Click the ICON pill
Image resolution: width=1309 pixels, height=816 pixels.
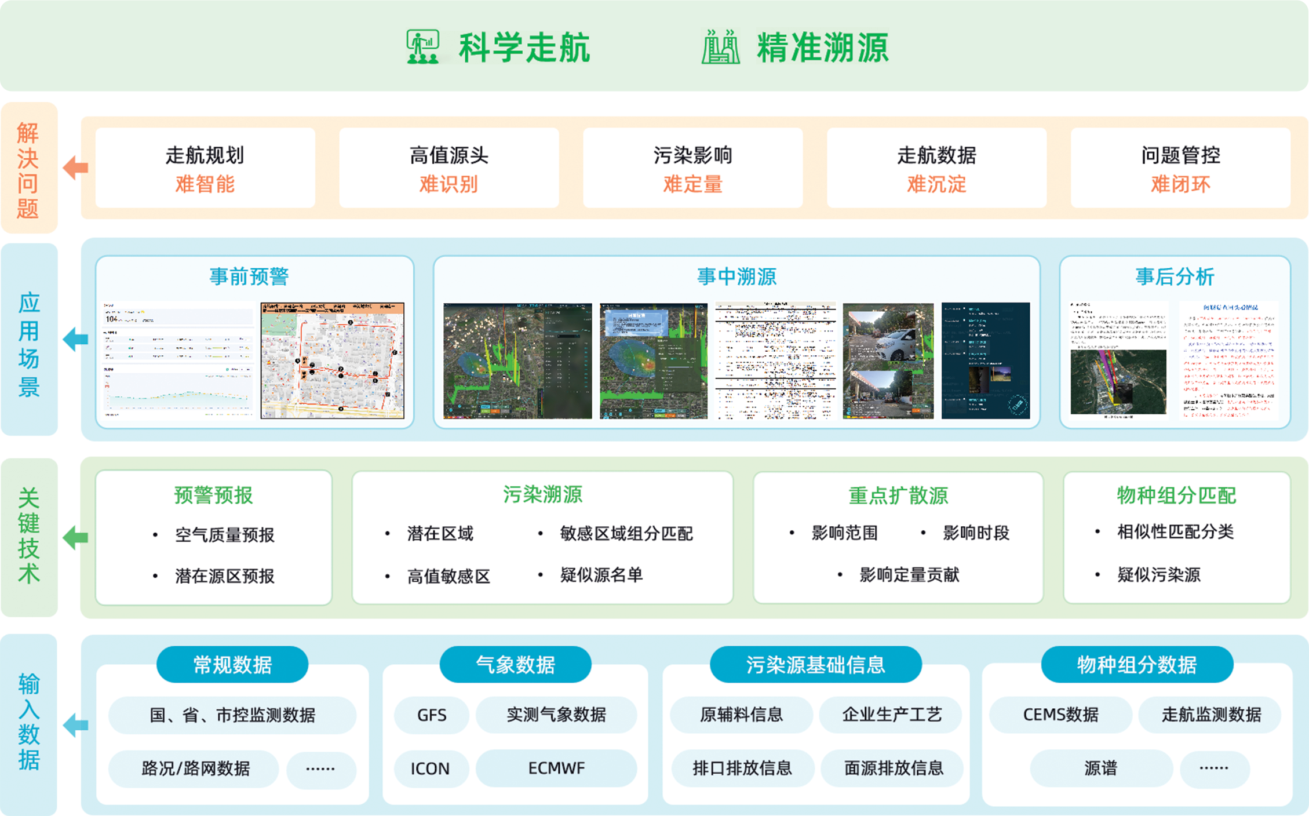pyautogui.click(x=431, y=768)
